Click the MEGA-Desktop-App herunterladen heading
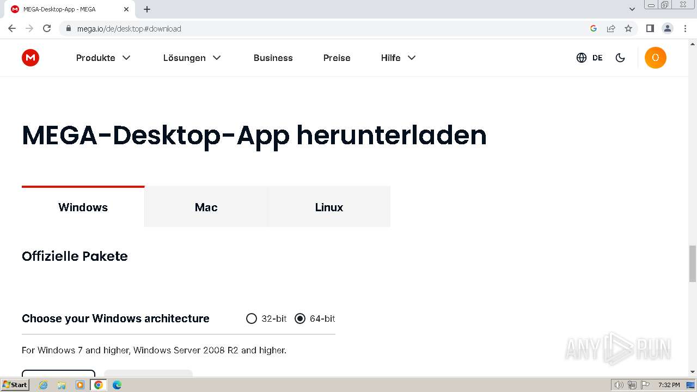Screen dimensions: 697x392 254,135
